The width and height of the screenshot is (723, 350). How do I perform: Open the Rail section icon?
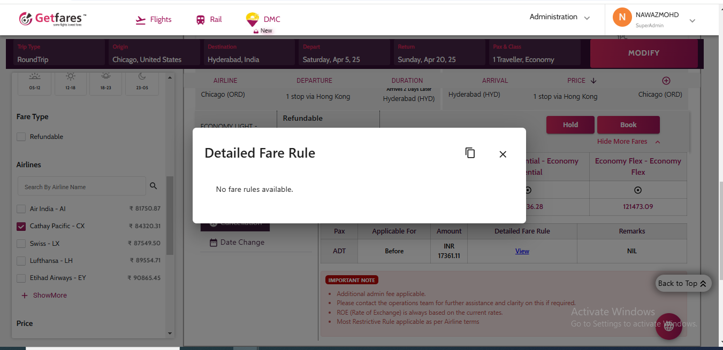pos(201,20)
